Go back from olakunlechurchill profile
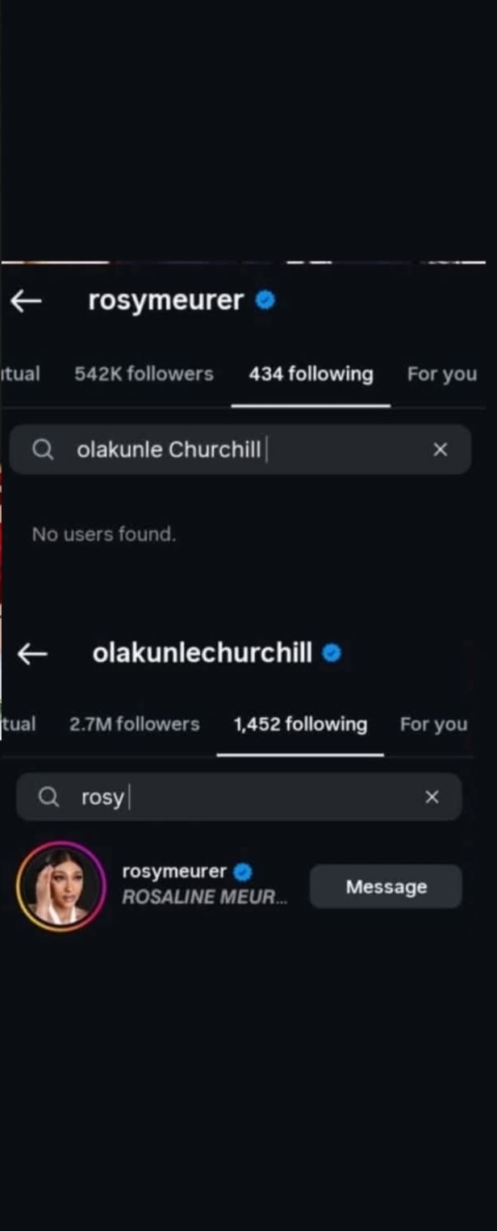Image resolution: width=497 pixels, height=1231 pixels. pos(32,654)
